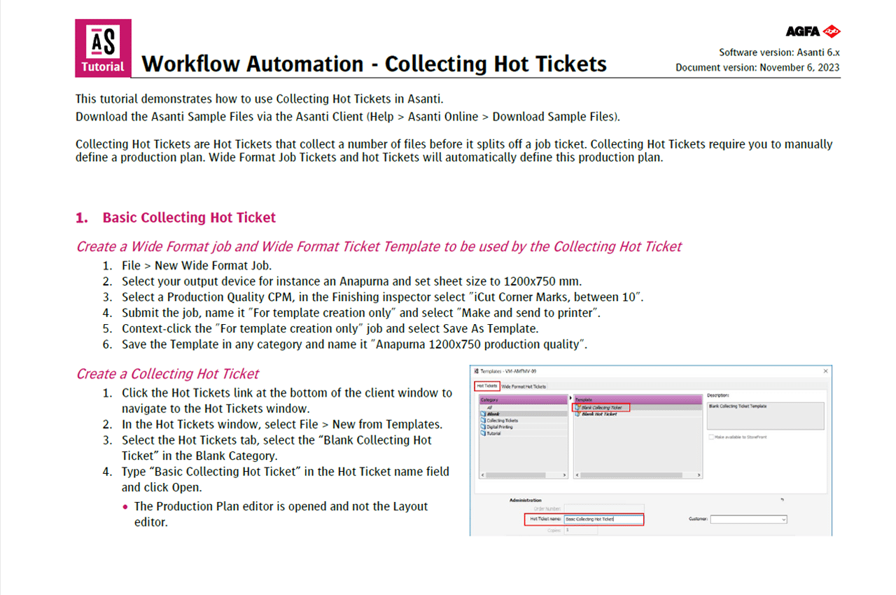
Task: Select the Blank Hot Ticket template name
Action: pyautogui.click(x=599, y=414)
